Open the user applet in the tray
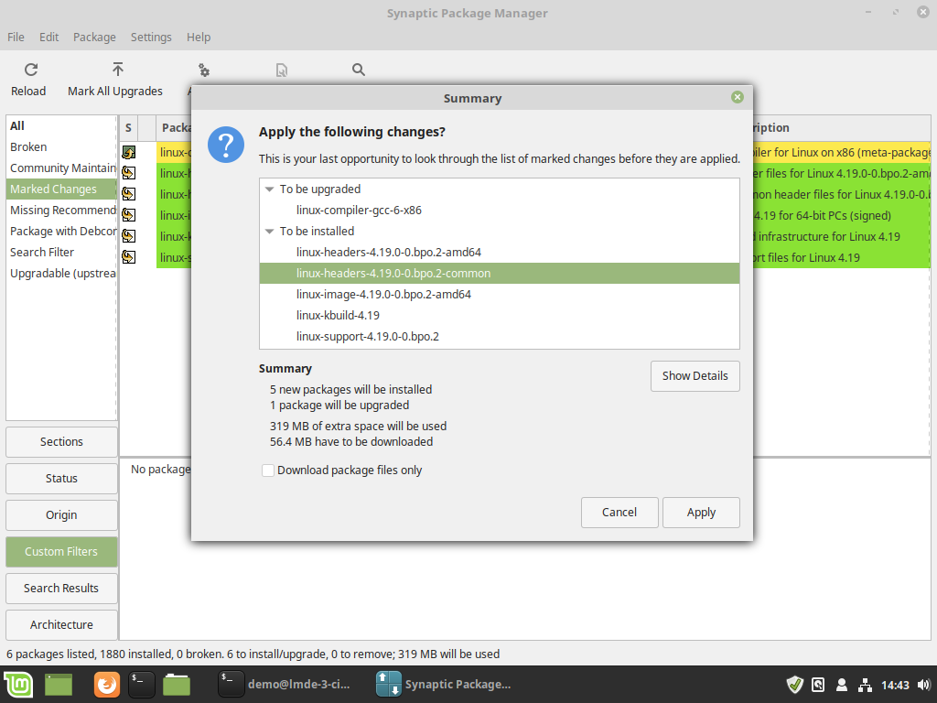 click(842, 685)
